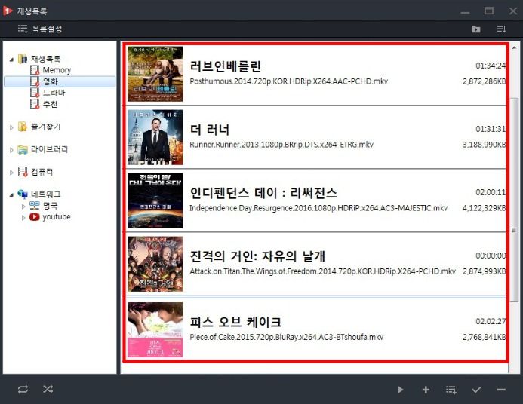Click the 더 러너 movie poster thumbnail
The width and height of the screenshot is (523, 404).
click(155, 137)
